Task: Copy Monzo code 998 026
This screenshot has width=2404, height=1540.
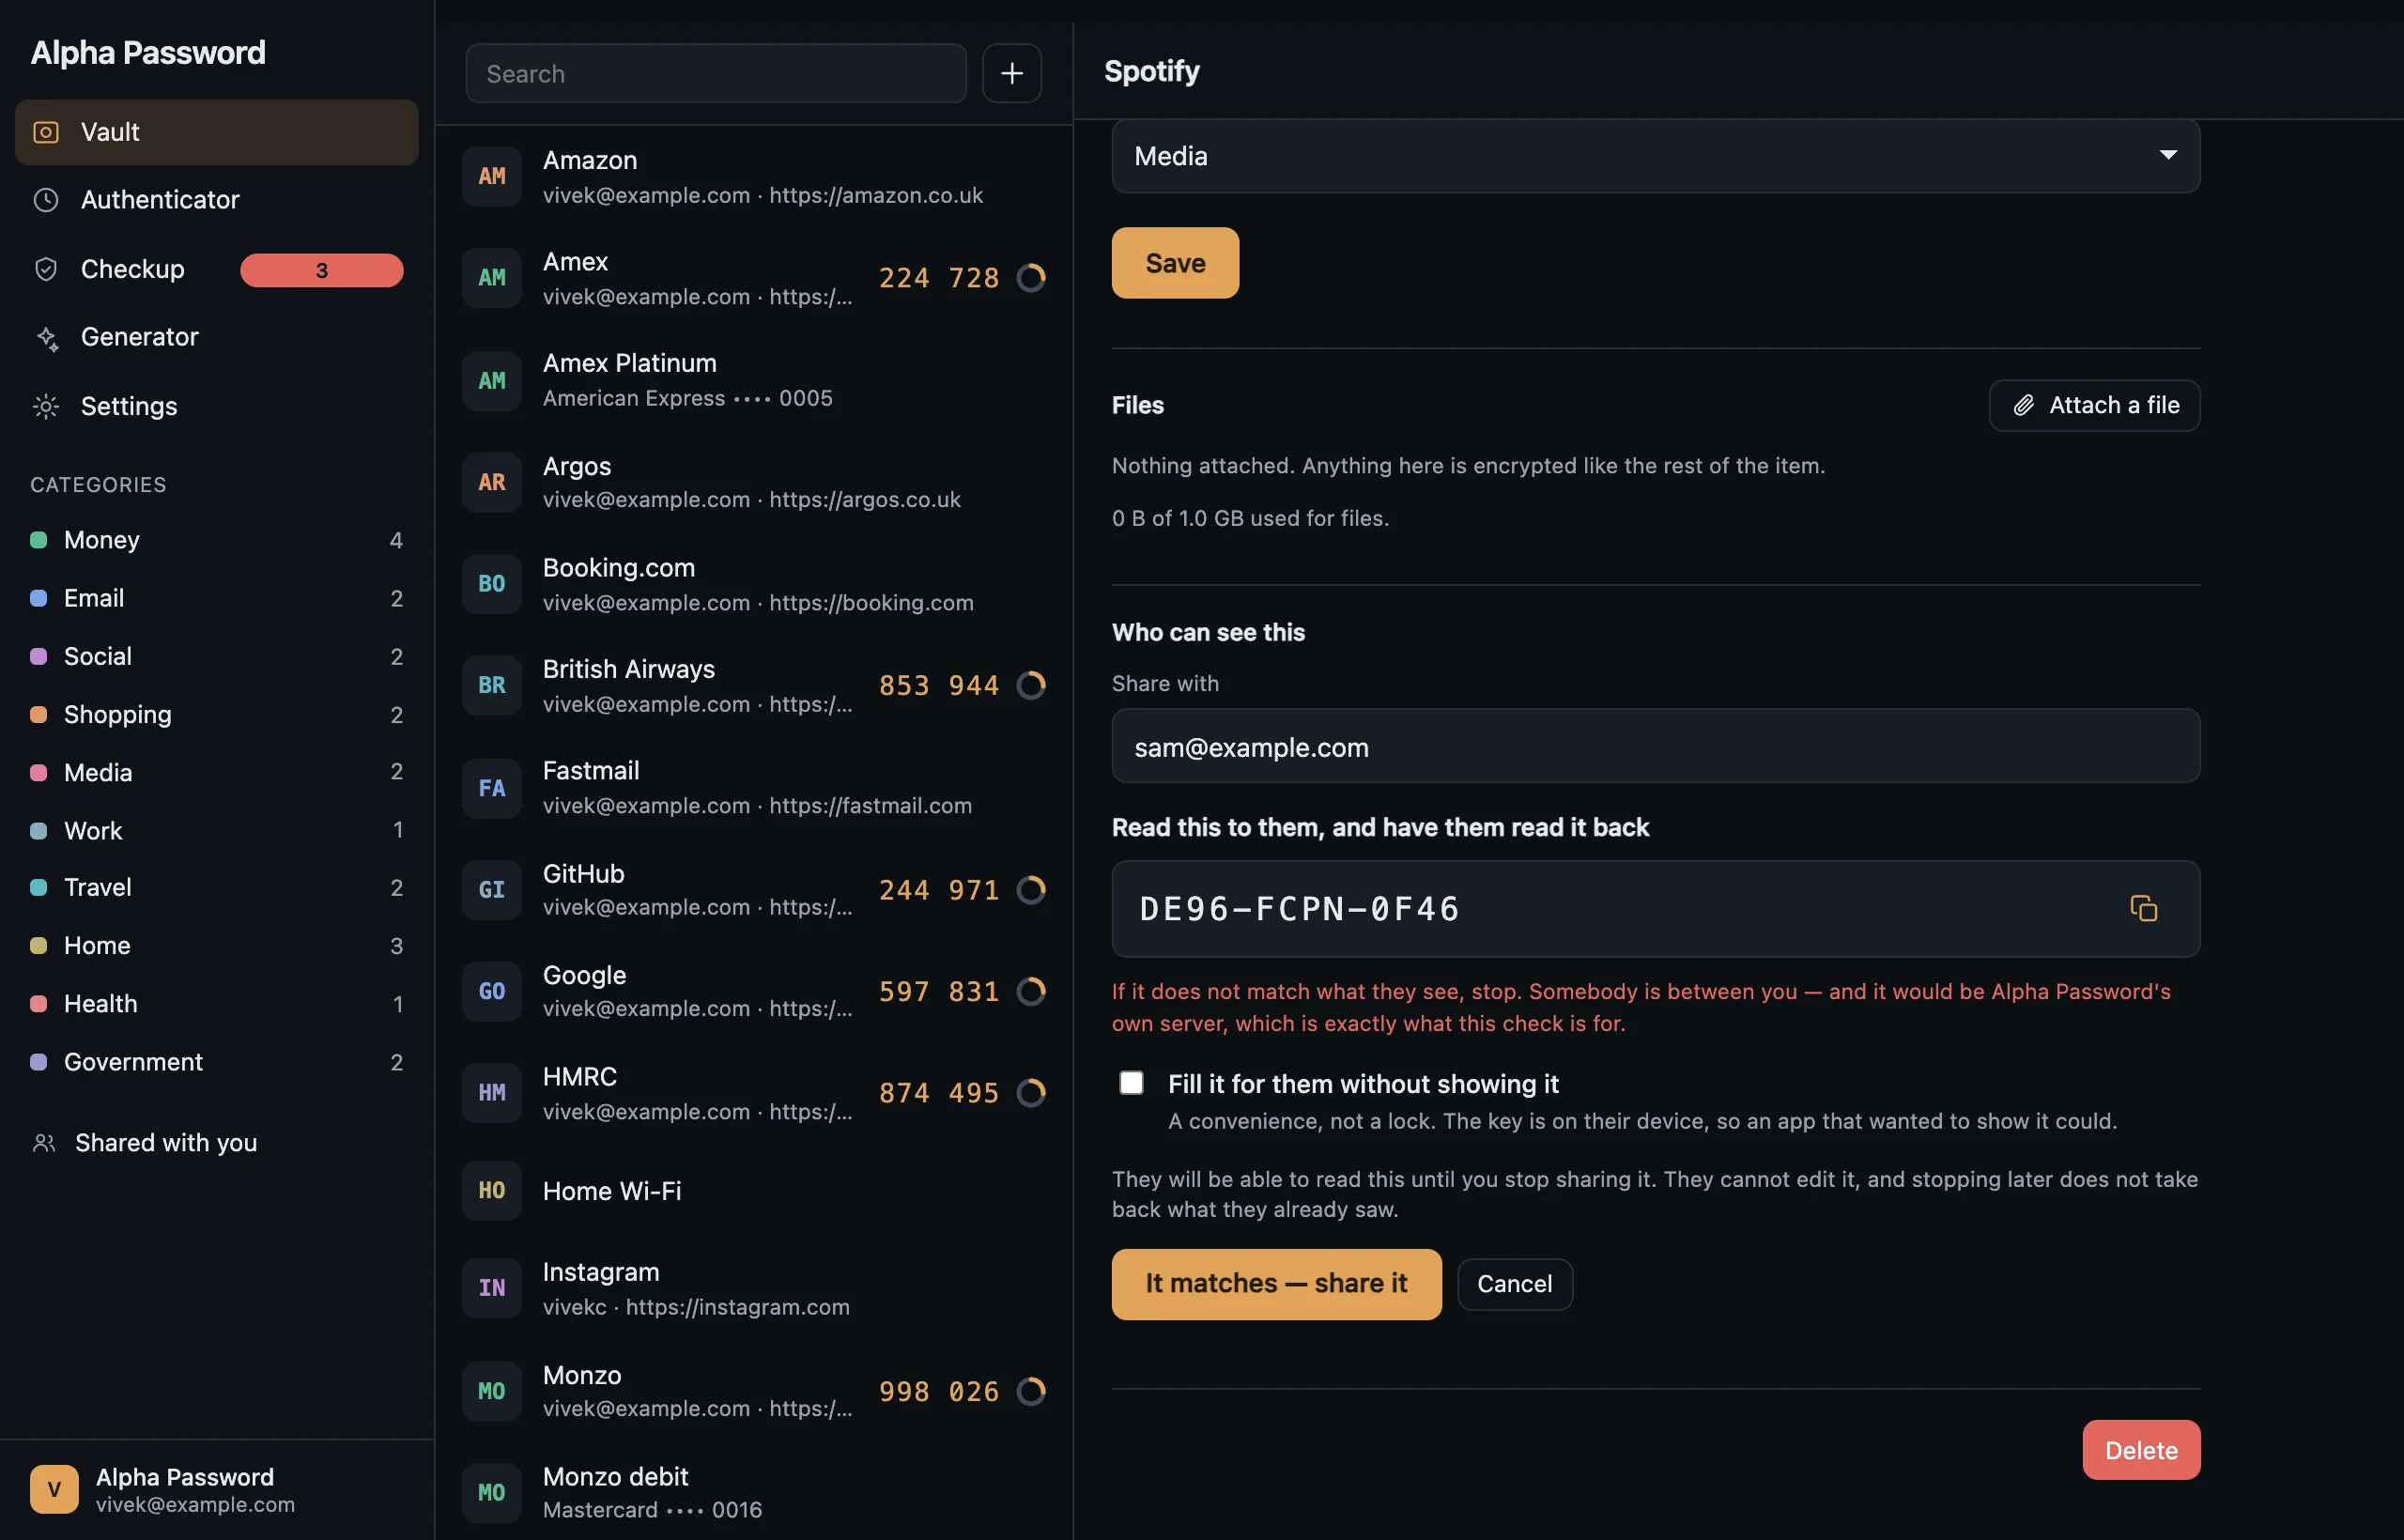Action: (939, 1391)
